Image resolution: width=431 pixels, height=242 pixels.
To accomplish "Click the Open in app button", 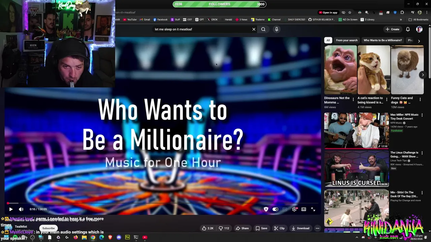I will [x=328, y=12].
